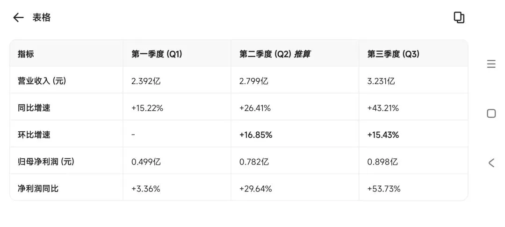Click the +53.73% 净利润同比 cell
Viewport: 505px width, 227px height.
point(383,189)
